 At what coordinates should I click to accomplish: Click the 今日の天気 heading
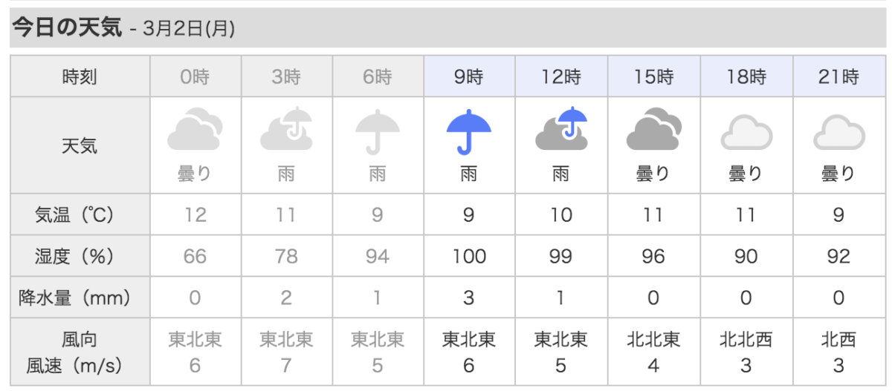(x=65, y=28)
